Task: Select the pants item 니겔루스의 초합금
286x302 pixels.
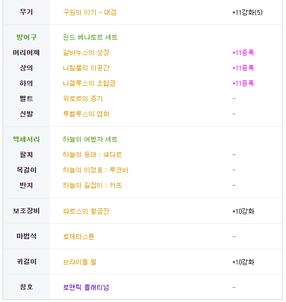Action: point(89,83)
